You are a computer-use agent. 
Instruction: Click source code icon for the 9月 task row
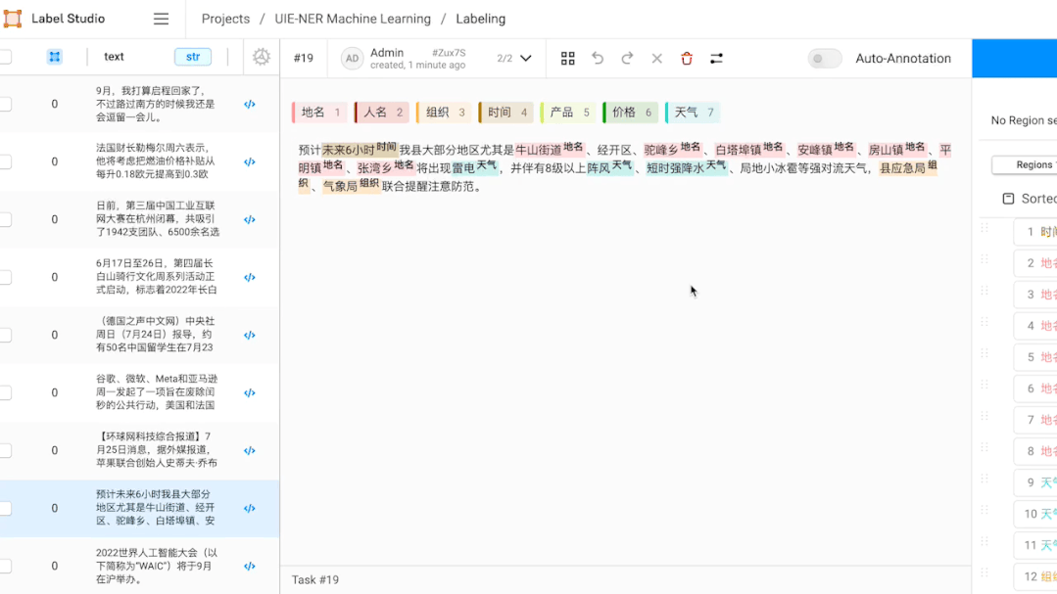(x=250, y=105)
